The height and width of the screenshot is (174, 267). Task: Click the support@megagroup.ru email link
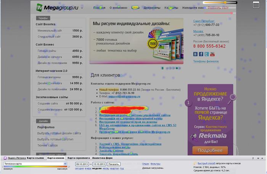124,96
